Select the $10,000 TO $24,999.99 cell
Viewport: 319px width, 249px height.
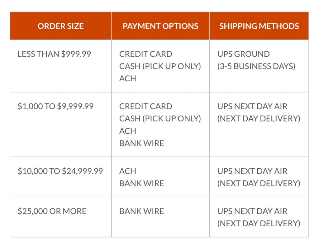[60, 171]
